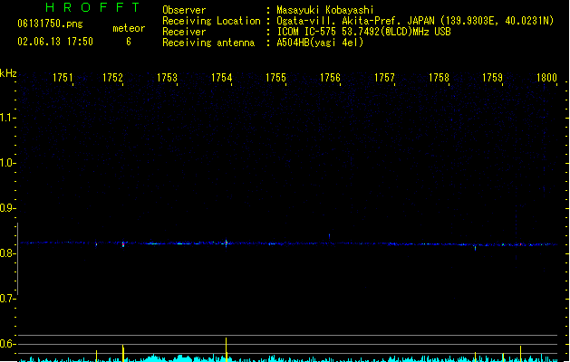Screen dimensions: 570x362
Task: Click the Receiving Location label
Action: pos(211,21)
